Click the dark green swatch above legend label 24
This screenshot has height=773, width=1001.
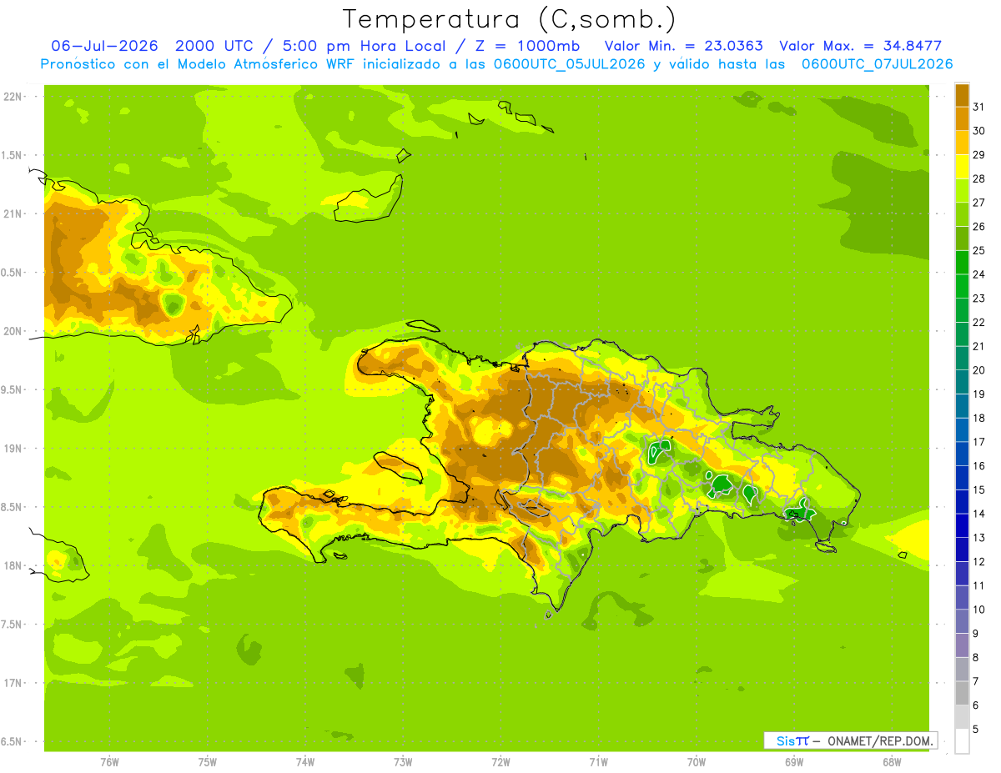[x=962, y=263]
